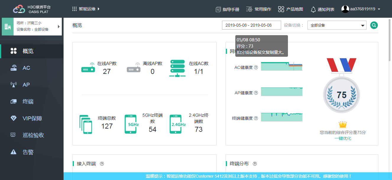Click the 在线AP数 green router icon
The height and width of the screenshot is (180, 392).
[88, 68]
